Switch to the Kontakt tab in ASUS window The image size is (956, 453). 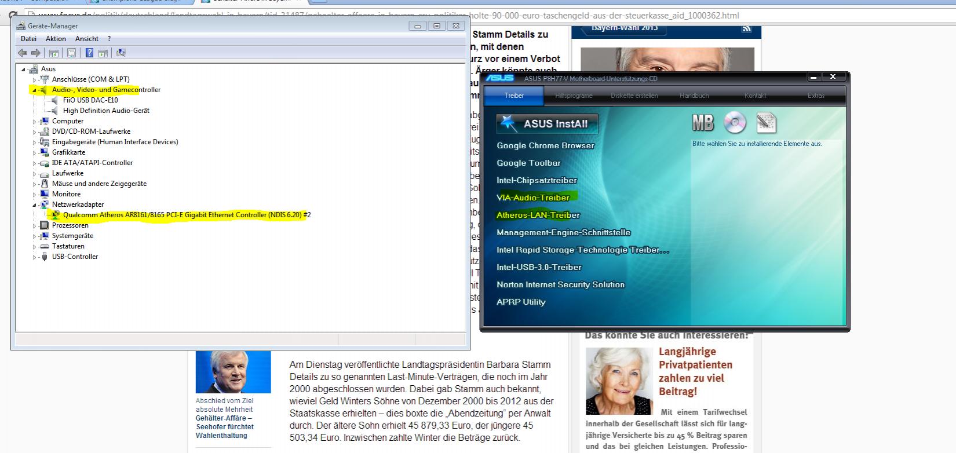pyautogui.click(x=755, y=96)
